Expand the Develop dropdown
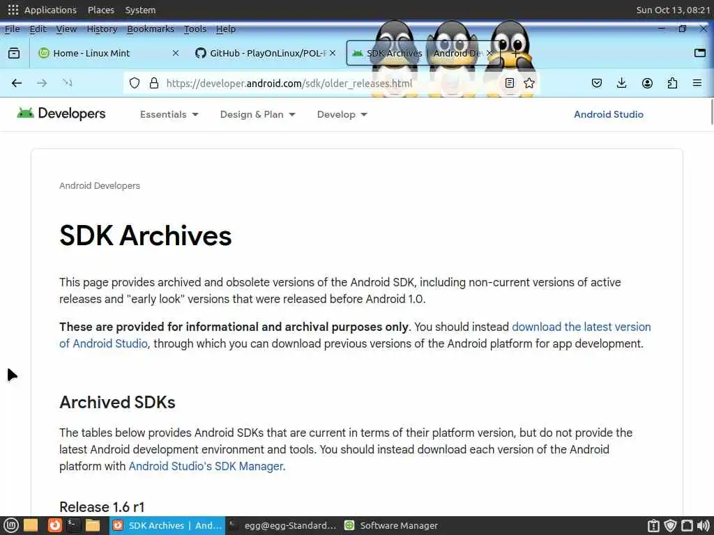 (x=342, y=115)
